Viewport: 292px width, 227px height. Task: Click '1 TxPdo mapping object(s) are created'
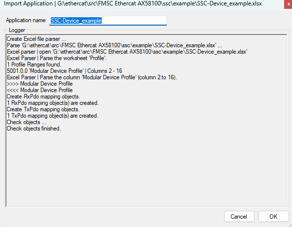pos(53,116)
